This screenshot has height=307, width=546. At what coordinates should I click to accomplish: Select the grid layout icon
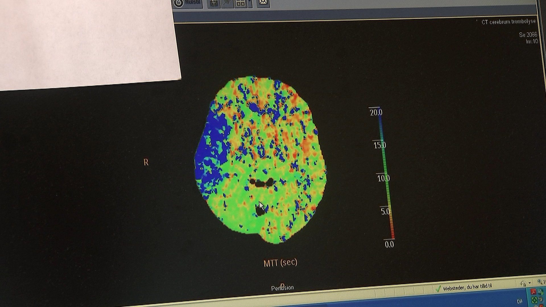pyautogui.click(x=241, y=3)
